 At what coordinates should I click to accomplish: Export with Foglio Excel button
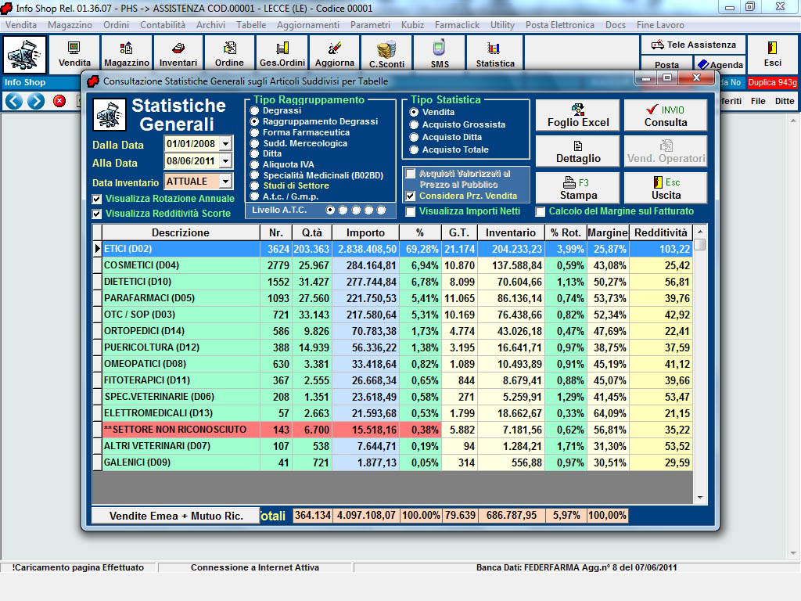578,115
